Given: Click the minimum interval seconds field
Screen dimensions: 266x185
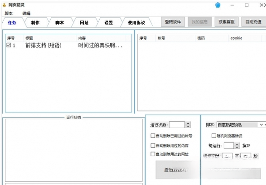Looking at the screenshot, I should pos(227,156).
